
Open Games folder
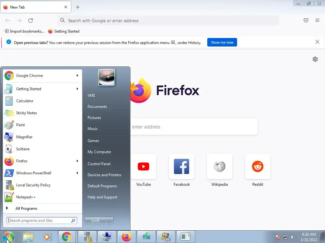pos(93,141)
